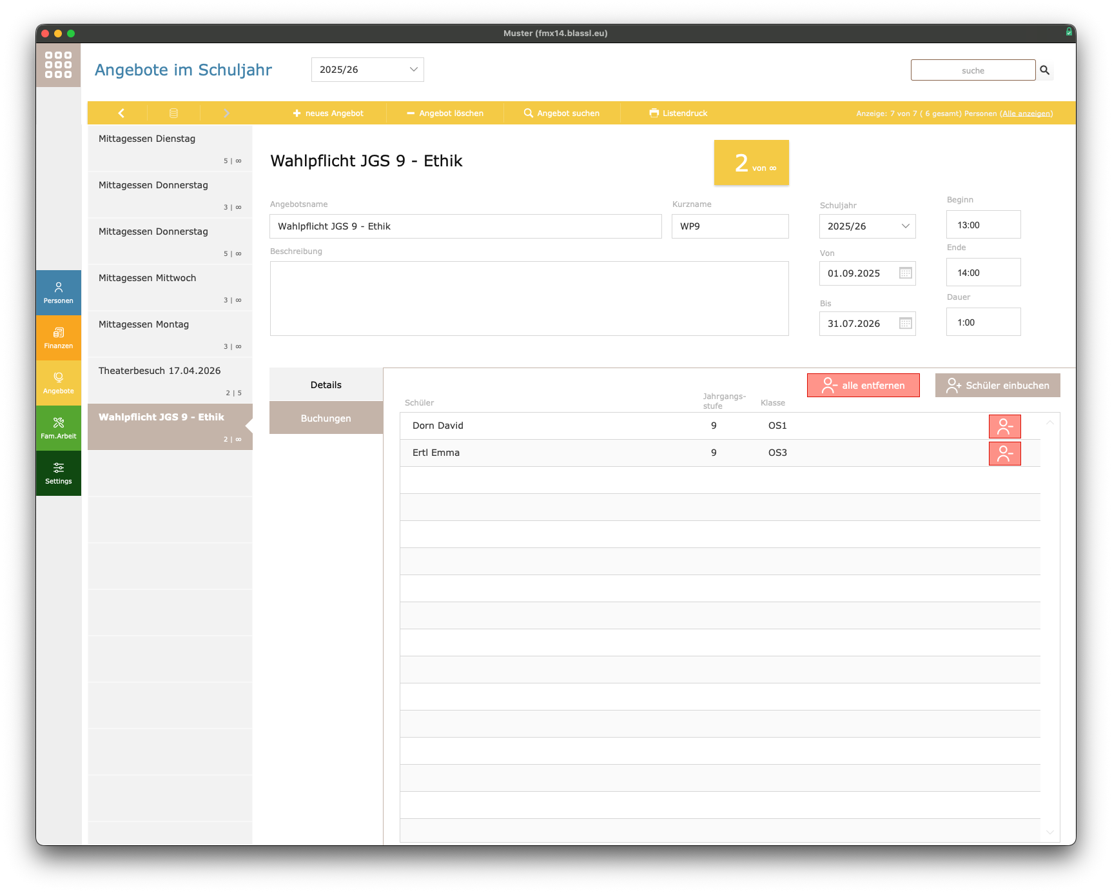The image size is (1112, 893).
Task: Select the Buchungen tab
Action: (x=326, y=418)
